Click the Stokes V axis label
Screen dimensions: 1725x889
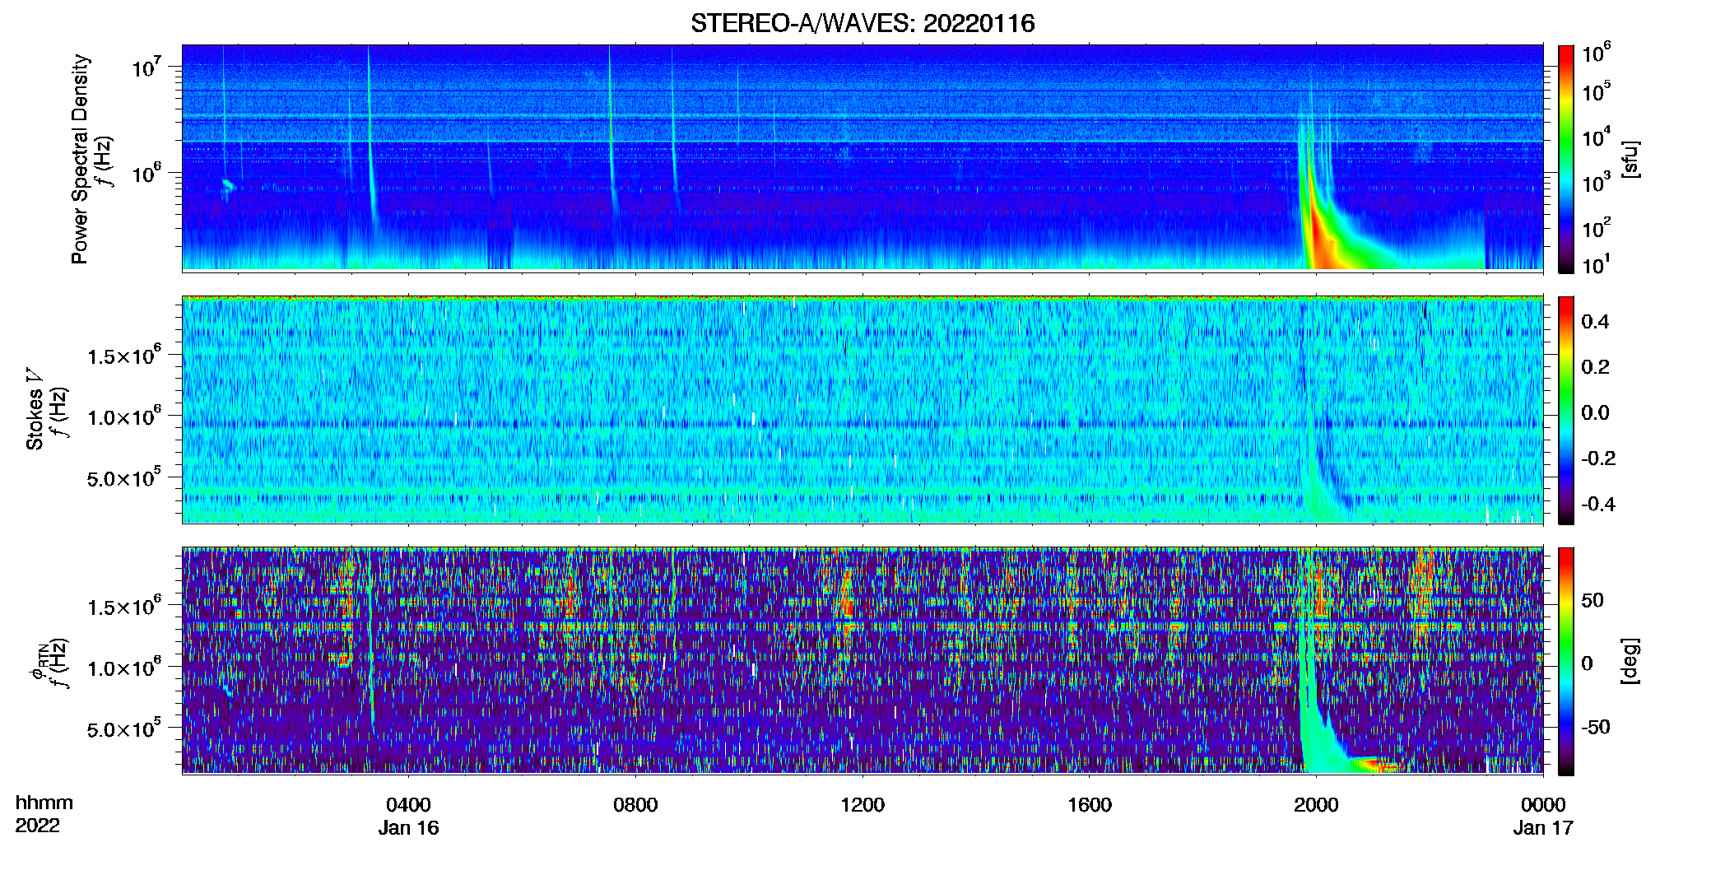(35, 409)
